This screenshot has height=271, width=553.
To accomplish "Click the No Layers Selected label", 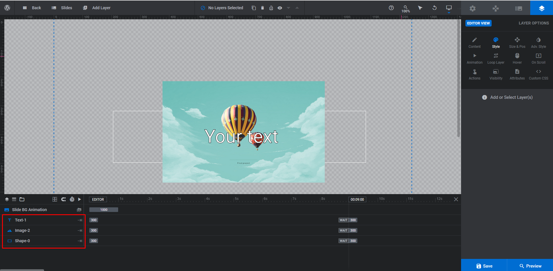I will [226, 8].
